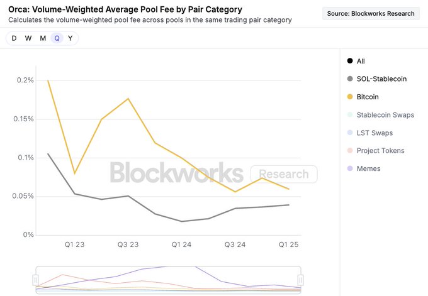Select the W weekly interval
The height and width of the screenshot is (296, 428).
[x=28, y=38]
